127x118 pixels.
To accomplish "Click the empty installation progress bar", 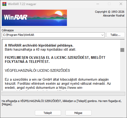I will (63, 94).
